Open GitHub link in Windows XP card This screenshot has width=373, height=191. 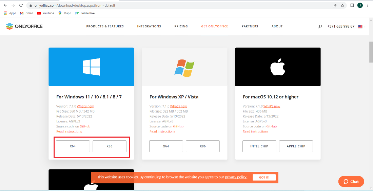click(x=178, y=126)
